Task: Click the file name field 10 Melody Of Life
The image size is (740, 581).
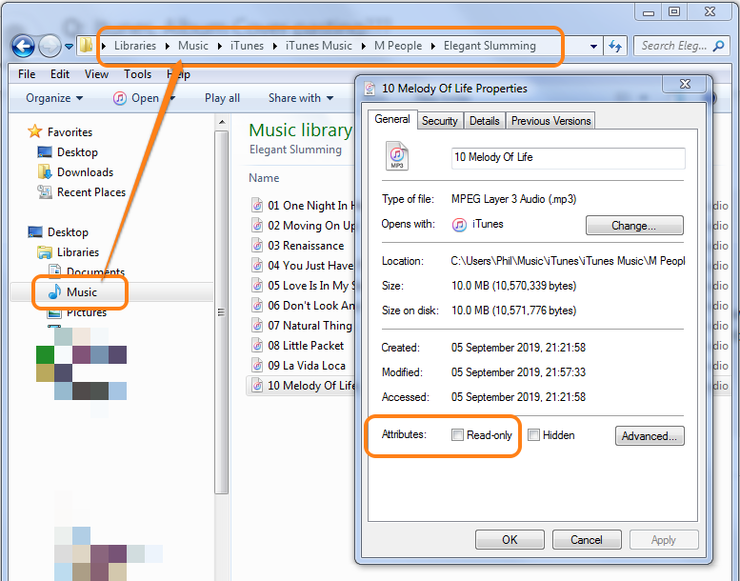Action: [569, 158]
